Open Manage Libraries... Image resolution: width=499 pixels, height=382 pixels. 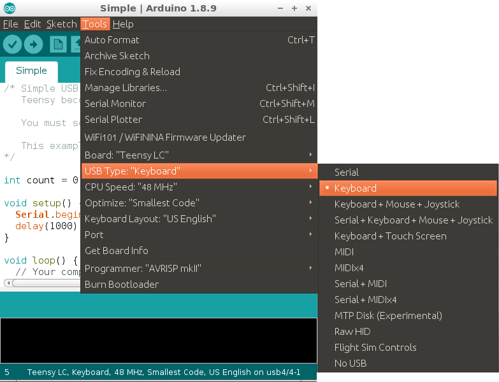(x=199, y=88)
